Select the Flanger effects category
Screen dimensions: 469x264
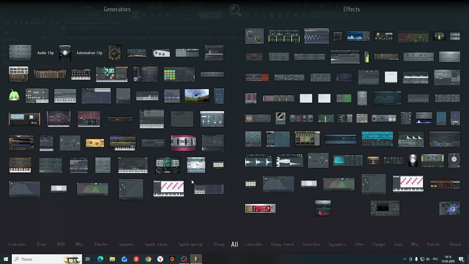(x=378, y=244)
